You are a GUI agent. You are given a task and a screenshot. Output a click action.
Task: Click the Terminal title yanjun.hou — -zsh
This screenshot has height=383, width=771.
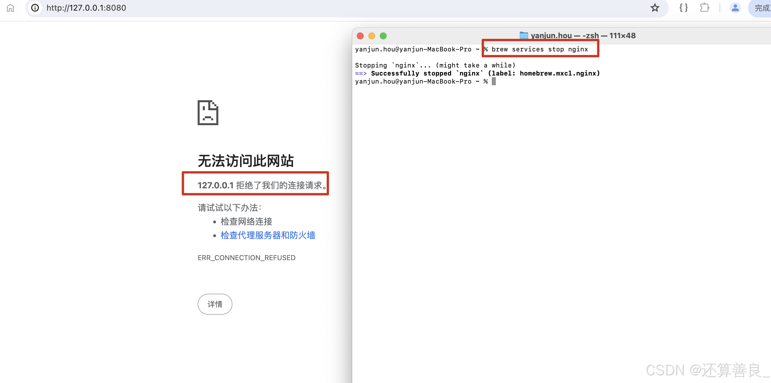point(583,35)
